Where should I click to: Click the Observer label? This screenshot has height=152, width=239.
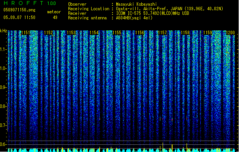tap(77, 4)
